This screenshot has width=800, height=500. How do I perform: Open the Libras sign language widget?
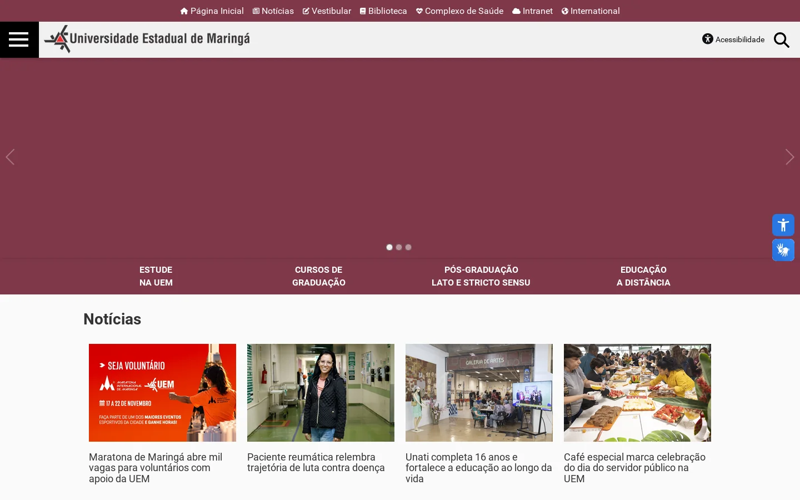[x=783, y=250]
